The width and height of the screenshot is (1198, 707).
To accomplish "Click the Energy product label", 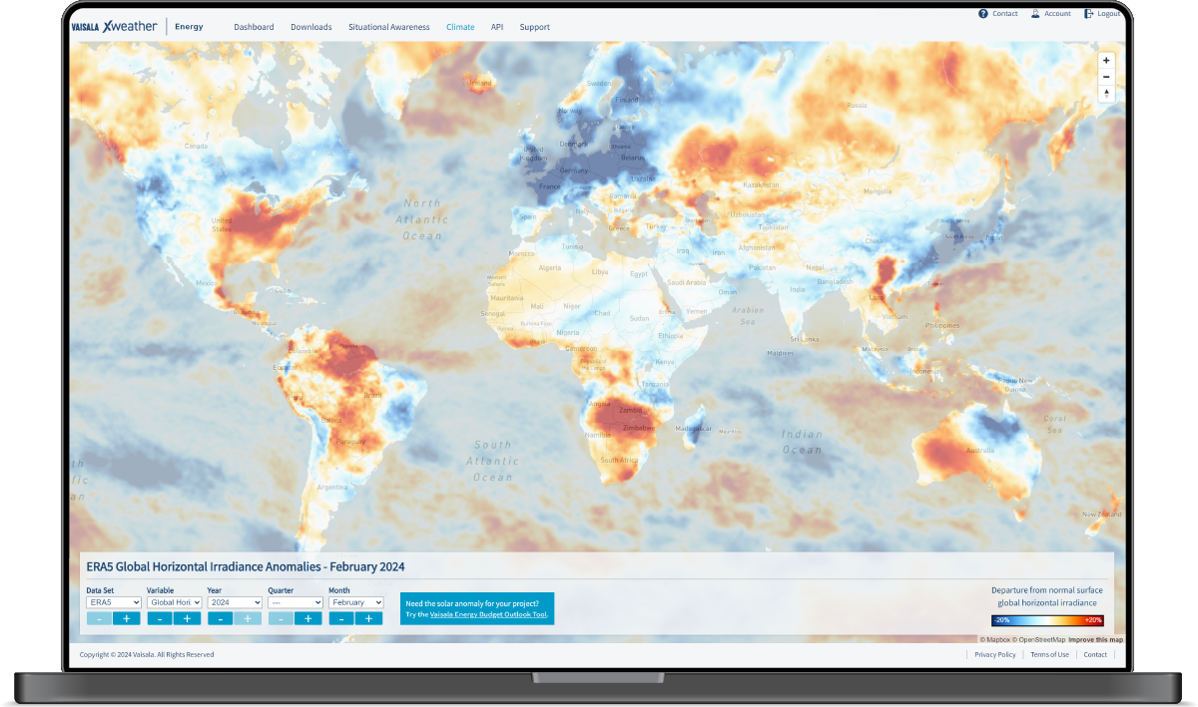I will click(x=189, y=27).
